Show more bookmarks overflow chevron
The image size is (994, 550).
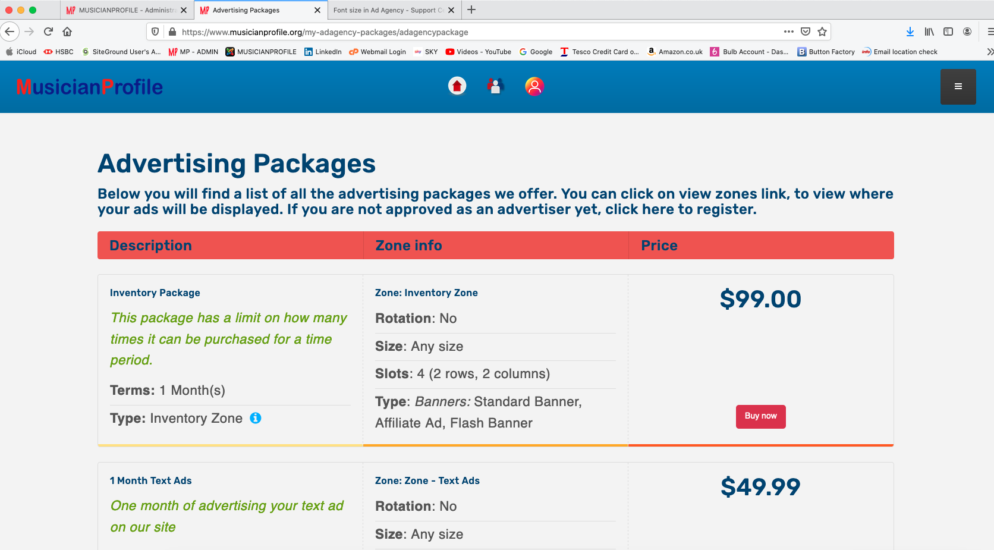tap(990, 52)
